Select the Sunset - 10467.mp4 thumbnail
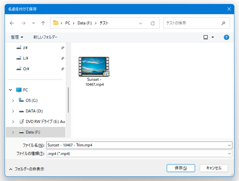This screenshot has height=181, width=239. [x=94, y=67]
